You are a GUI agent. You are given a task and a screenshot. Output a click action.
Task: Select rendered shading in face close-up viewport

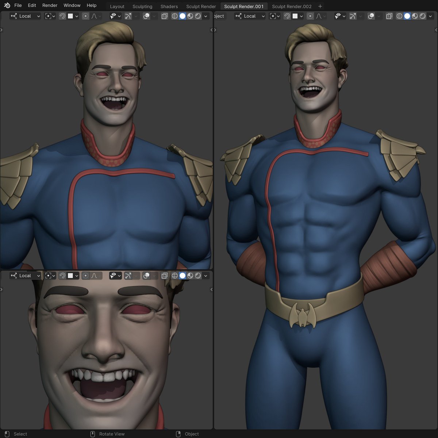pos(198,276)
